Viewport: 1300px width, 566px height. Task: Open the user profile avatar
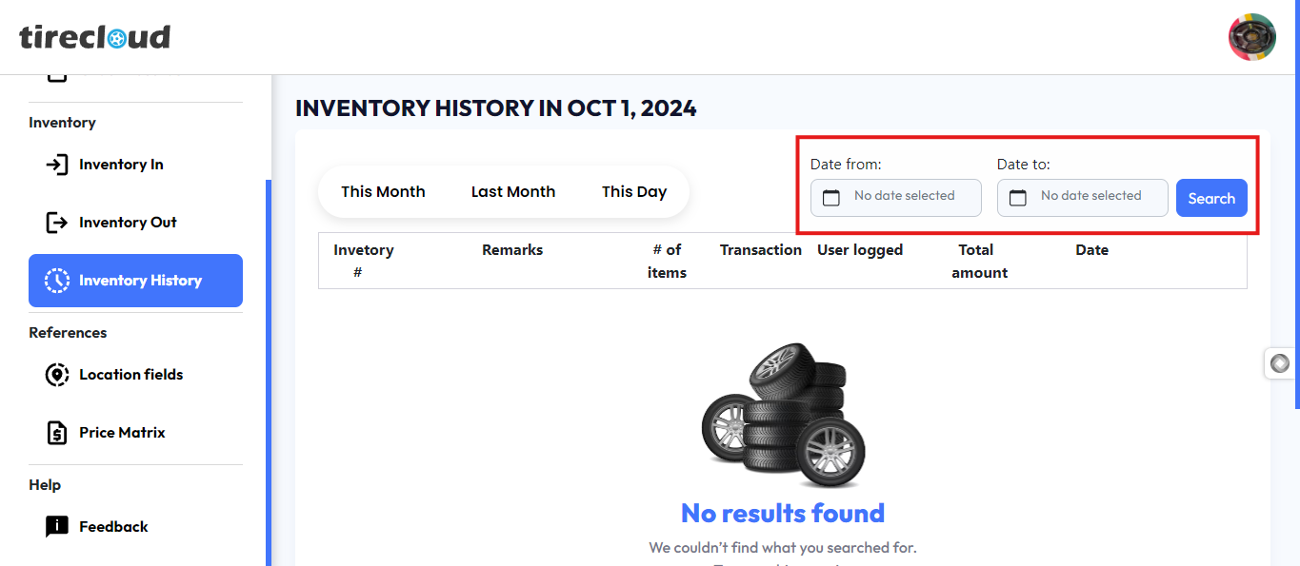(x=1251, y=37)
